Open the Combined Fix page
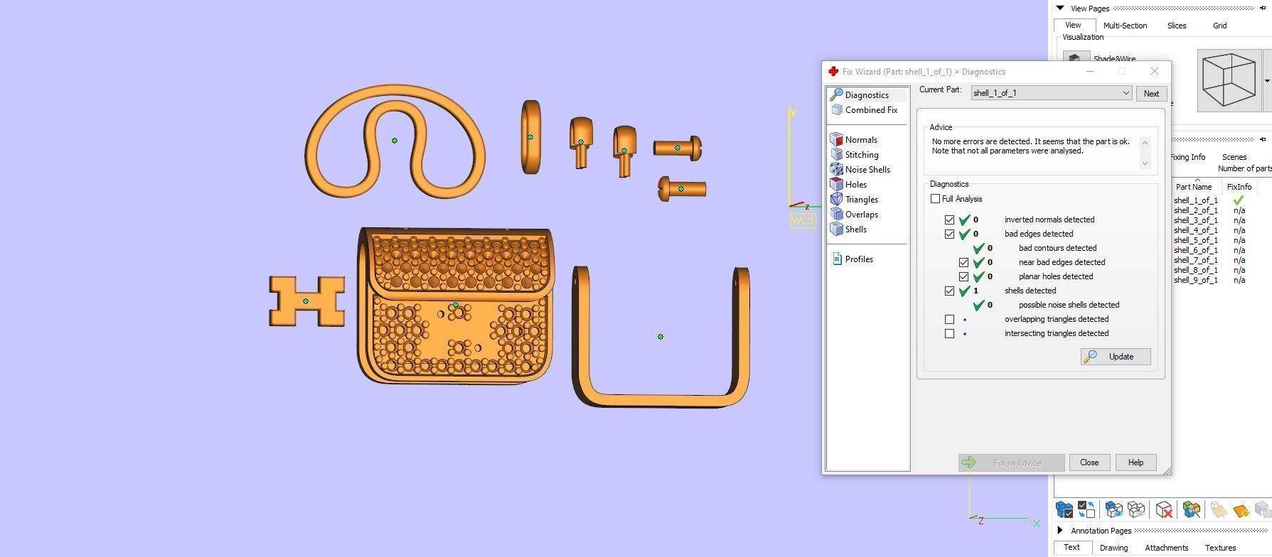Viewport: 1272px width, 557px height. [871, 110]
